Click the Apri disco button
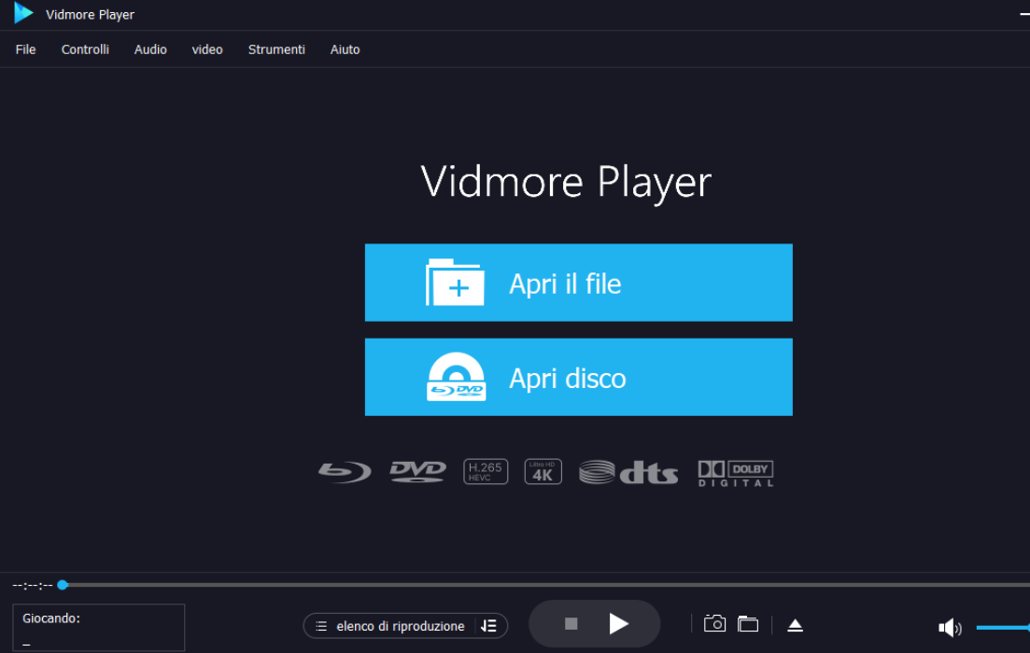This screenshot has height=653, width=1030. pos(579,378)
